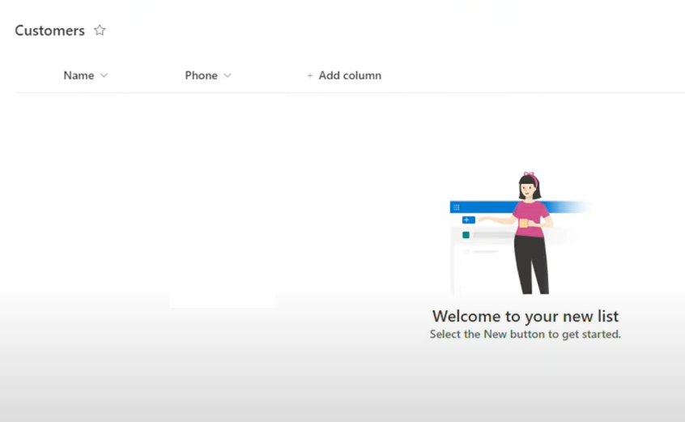
Task: Click the gray placeholder bar beside the teal square
Action: 493,235
